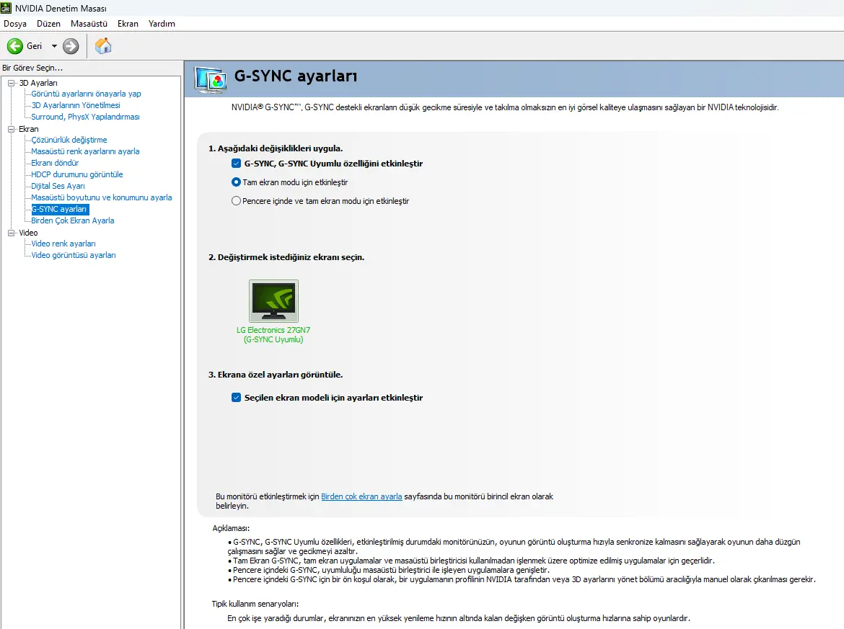Open Masaüstü boyutunu ve konumunu ayarla
Screen dimensions: 844x629
pyautogui.click(x=101, y=198)
